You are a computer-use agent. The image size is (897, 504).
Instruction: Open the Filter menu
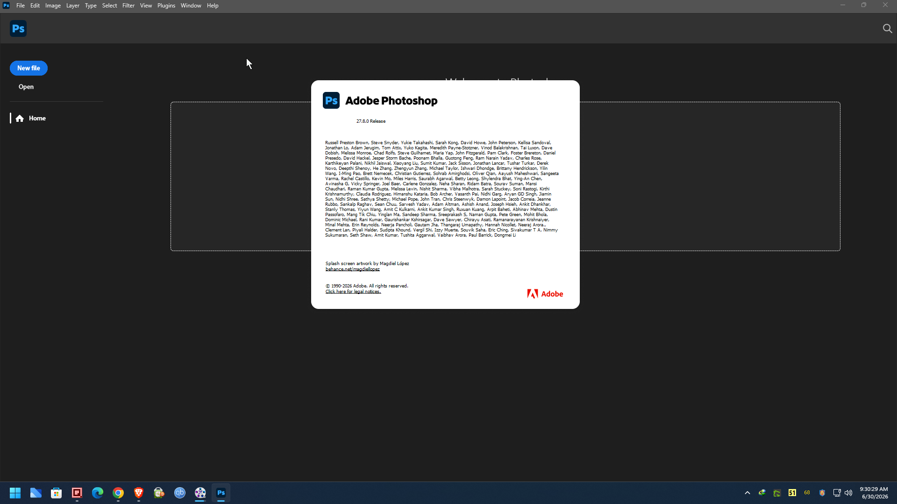tap(128, 6)
